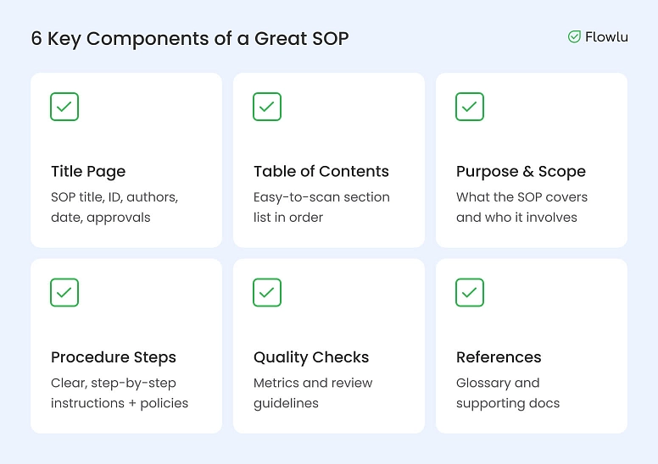The image size is (658, 464).
Task: Toggle the Title Page checkbox
Action: tap(64, 107)
